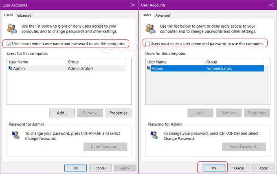Check the empty 'Users must enter' checkbox in right dialog
This screenshot has width=277, height=174.
pos(147,43)
